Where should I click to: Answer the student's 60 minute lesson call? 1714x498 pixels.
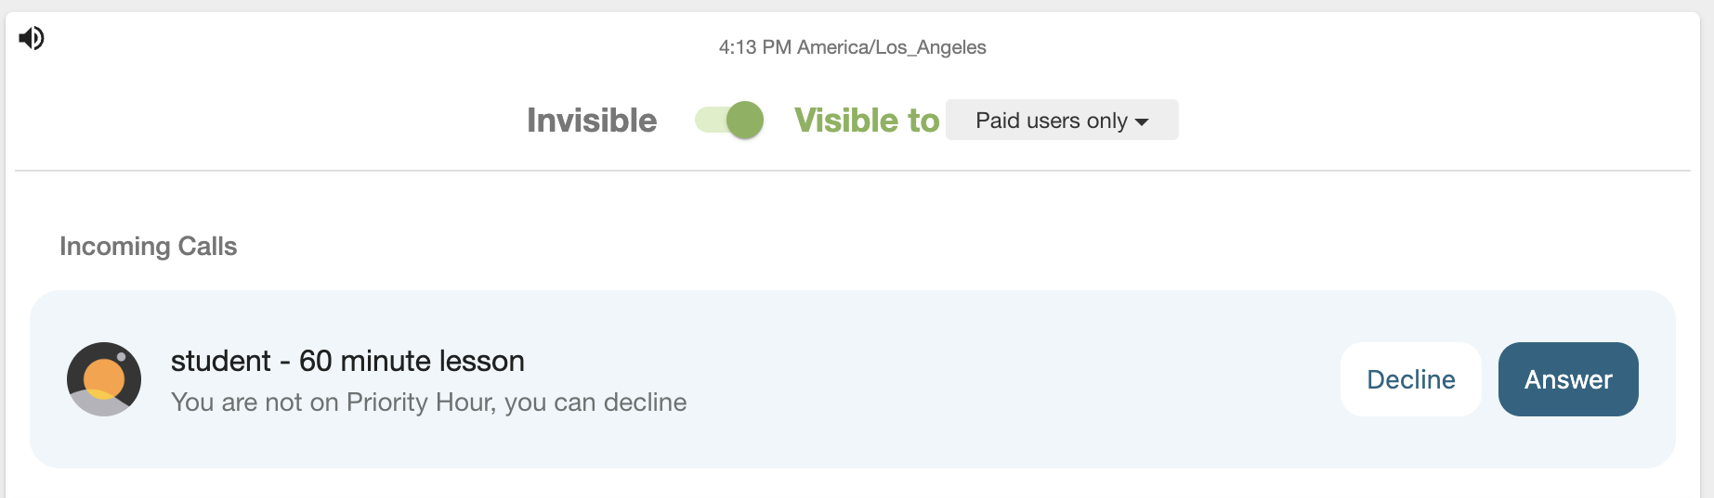pos(1568,379)
